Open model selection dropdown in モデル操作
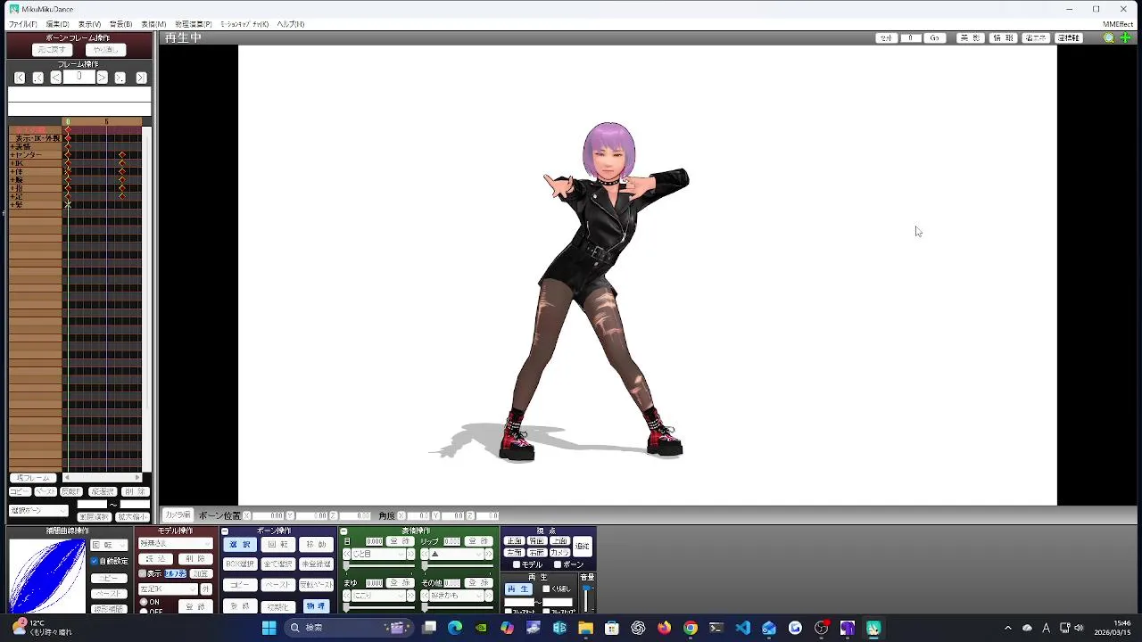This screenshot has height=642, width=1142. tap(176, 543)
